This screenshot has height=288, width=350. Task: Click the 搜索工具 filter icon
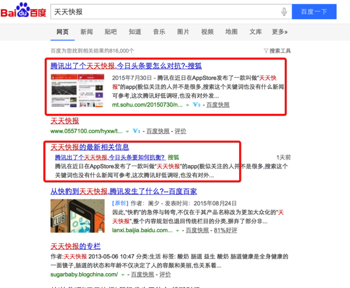click(x=267, y=51)
